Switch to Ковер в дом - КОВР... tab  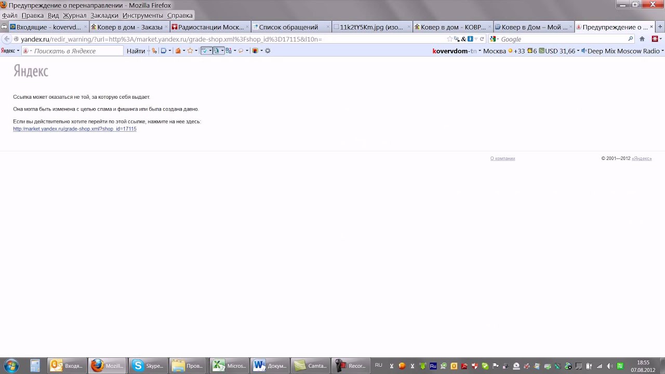454,27
